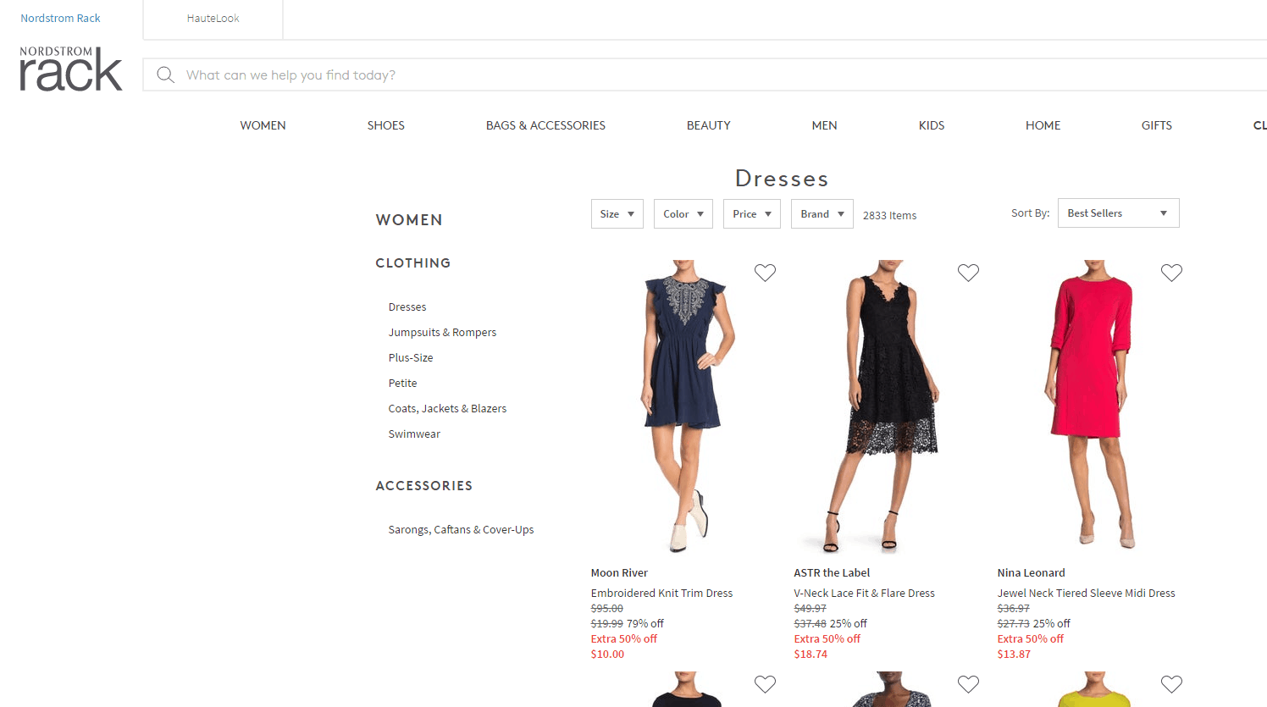Select Petite category
Screen dimensions: 1267x707
tap(402, 384)
